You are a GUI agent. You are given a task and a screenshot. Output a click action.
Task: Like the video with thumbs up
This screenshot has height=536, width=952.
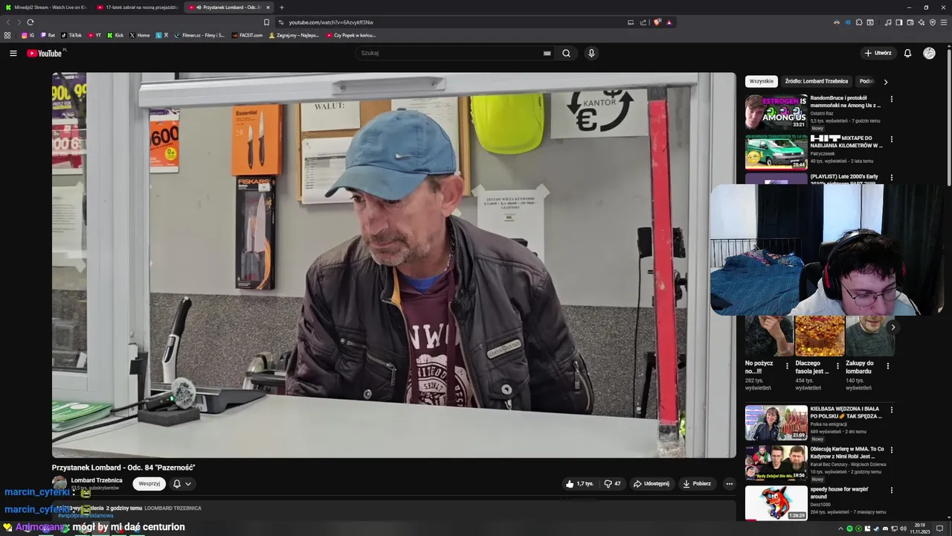tap(579, 484)
